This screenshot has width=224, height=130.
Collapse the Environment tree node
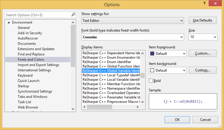(9, 23)
